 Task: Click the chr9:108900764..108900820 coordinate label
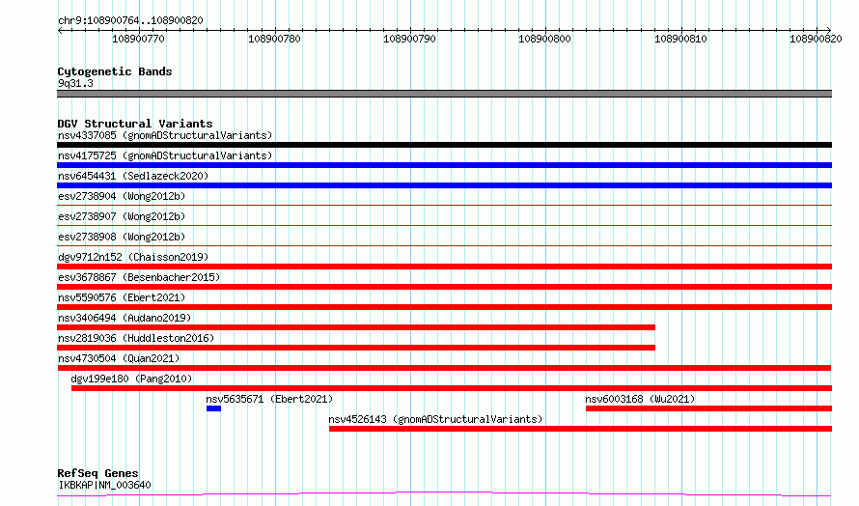130,20
